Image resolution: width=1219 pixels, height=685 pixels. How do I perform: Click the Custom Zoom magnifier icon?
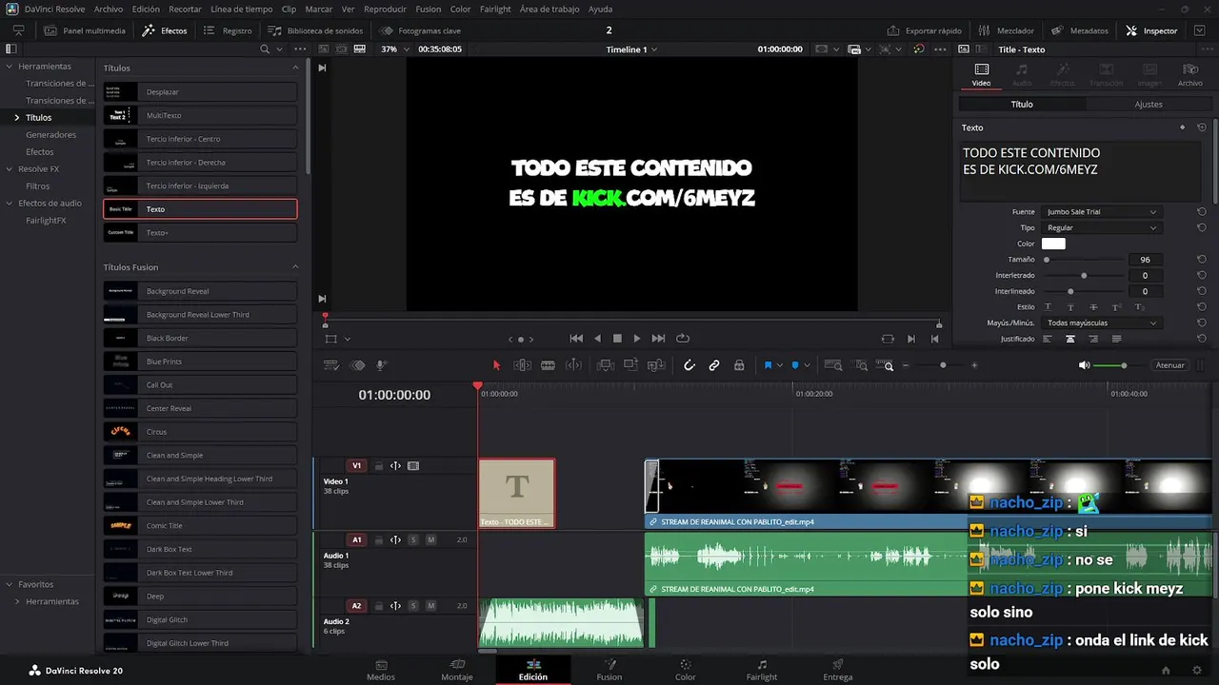pos(887,365)
